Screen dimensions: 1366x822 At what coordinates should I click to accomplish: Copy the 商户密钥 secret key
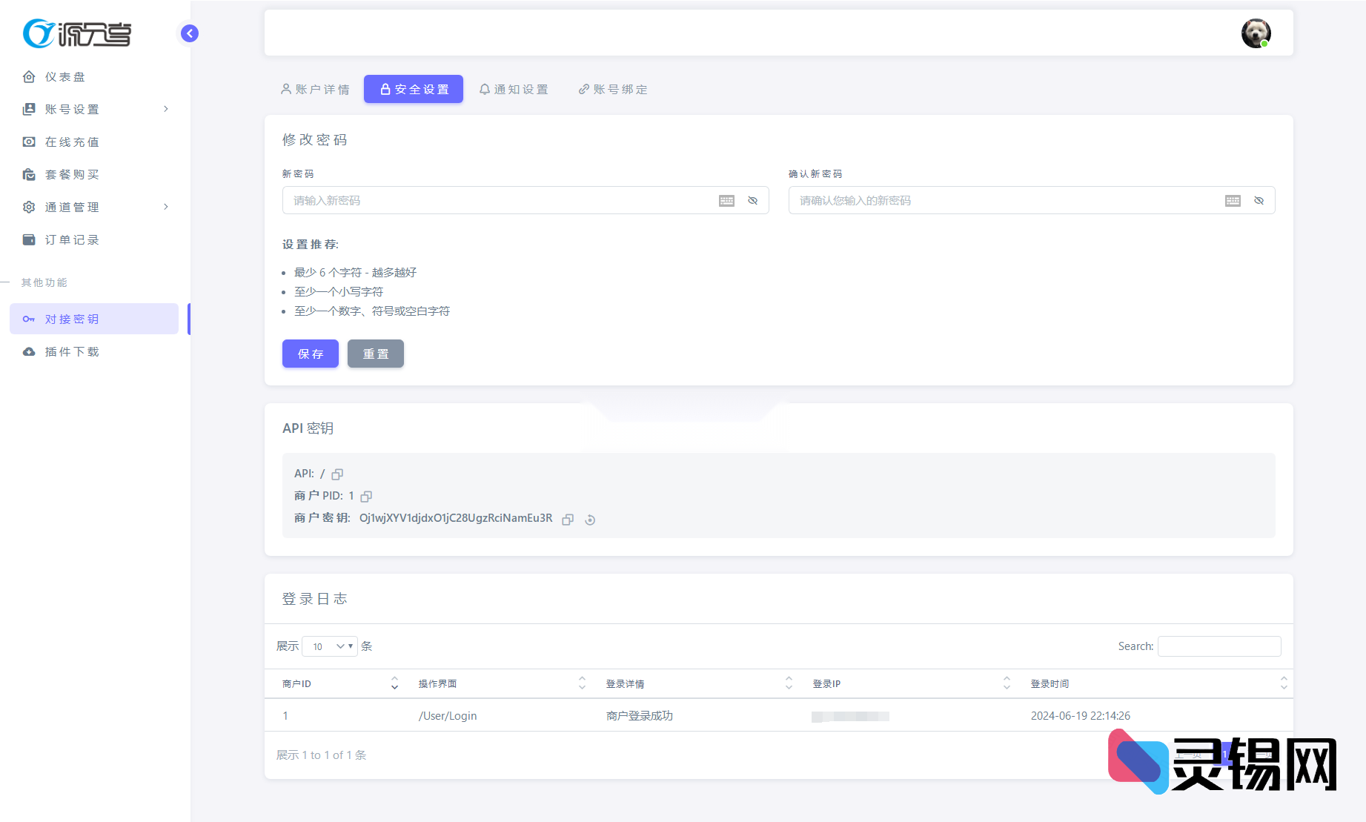[x=568, y=520]
